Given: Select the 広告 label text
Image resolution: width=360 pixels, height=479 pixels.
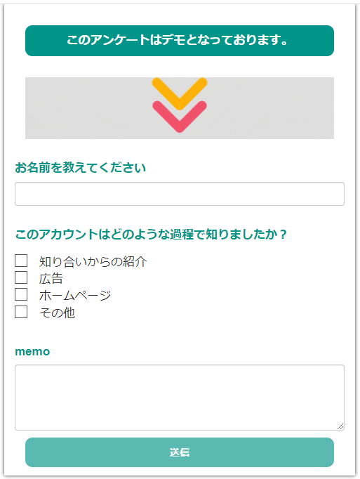Looking at the screenshot, I should pyautogui.click(x=51, y=279).
